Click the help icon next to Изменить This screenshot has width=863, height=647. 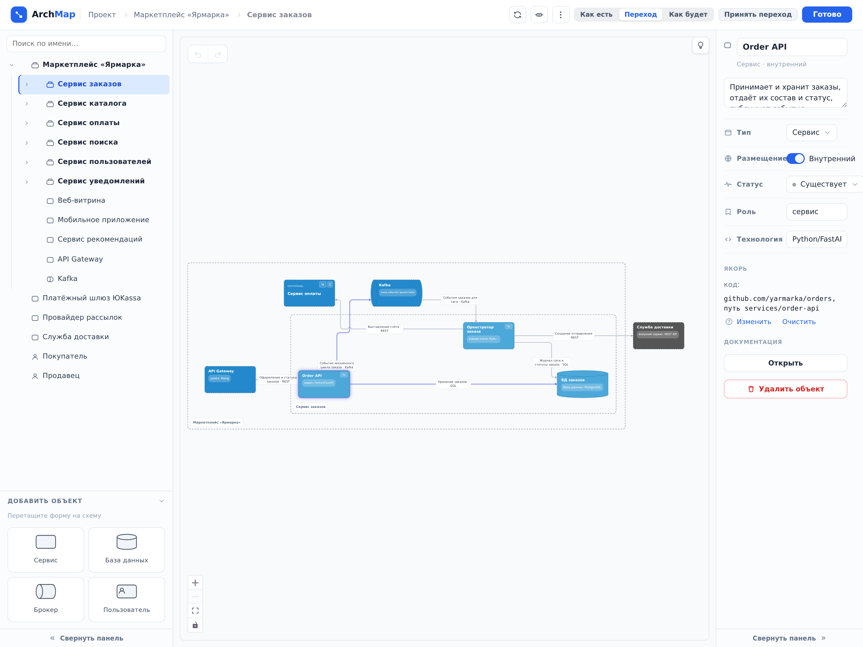(x=728, y=322)
